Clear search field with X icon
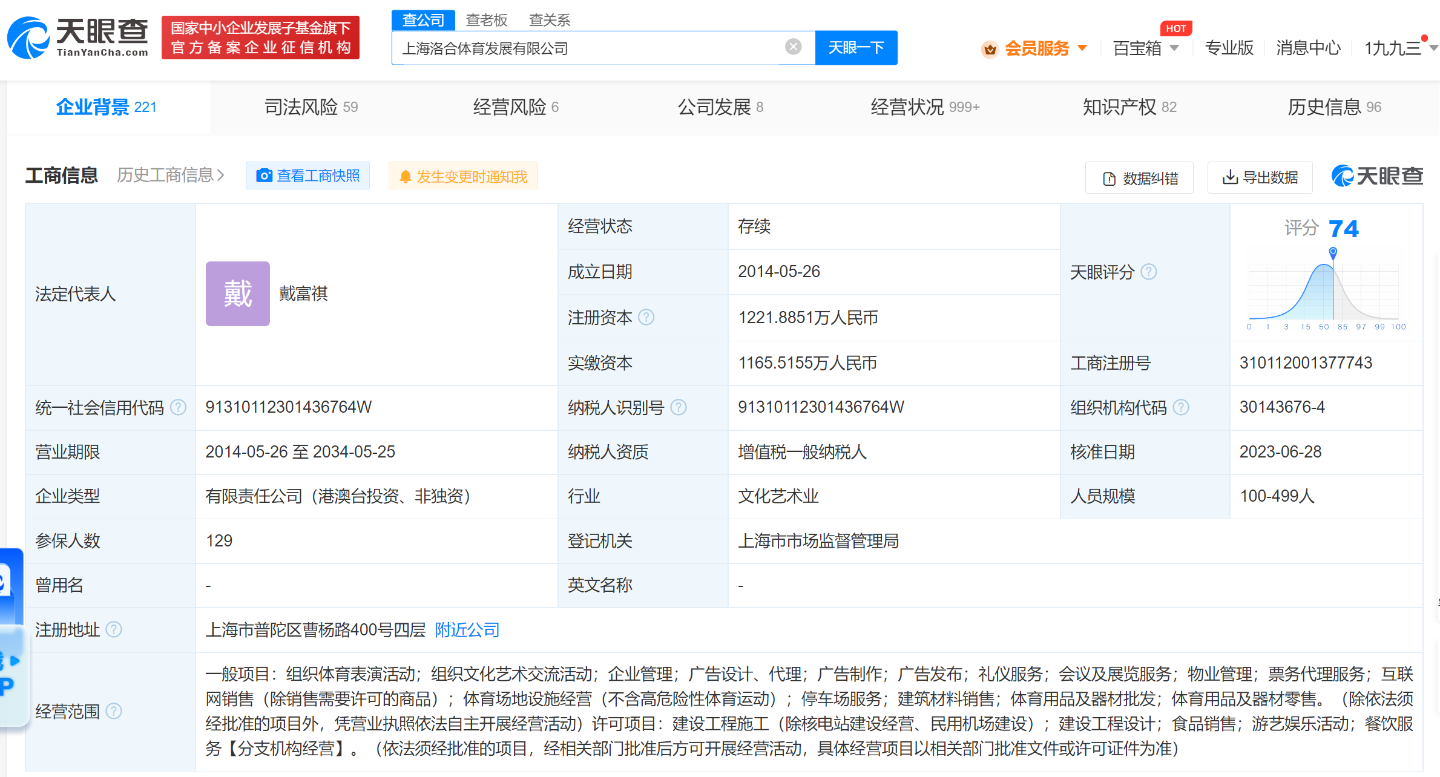Viewport: 1440px width, 777px height. (793, 47)
